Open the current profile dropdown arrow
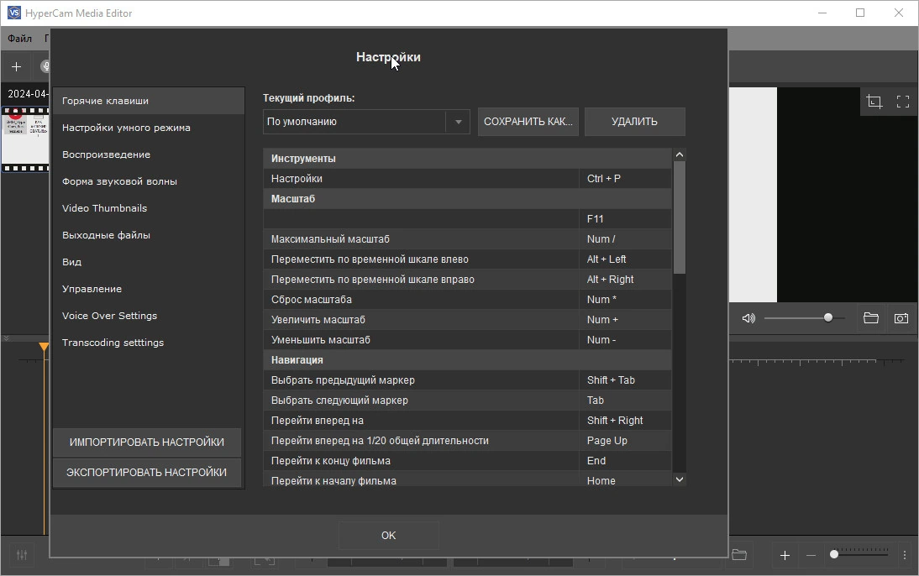Image resolution: width=919 pixels, height=576 pixels. [459, 122]
